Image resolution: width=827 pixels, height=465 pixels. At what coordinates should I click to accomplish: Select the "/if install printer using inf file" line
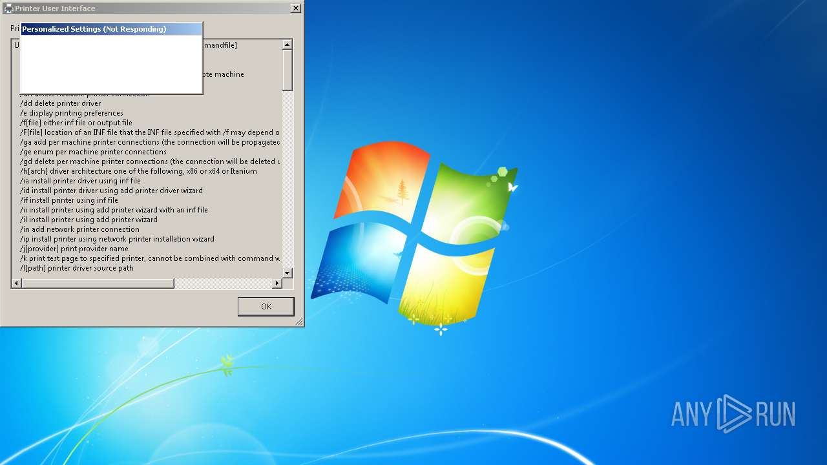69,200
